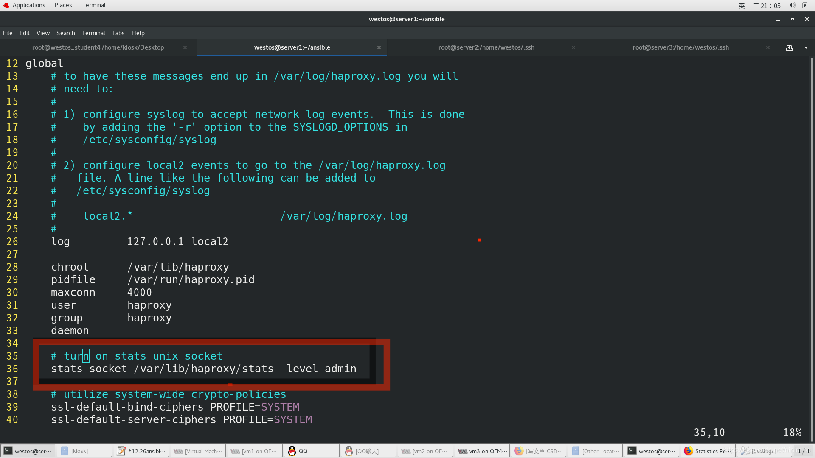Open the Search menu
Screen dimensions: 815x458
65,33
